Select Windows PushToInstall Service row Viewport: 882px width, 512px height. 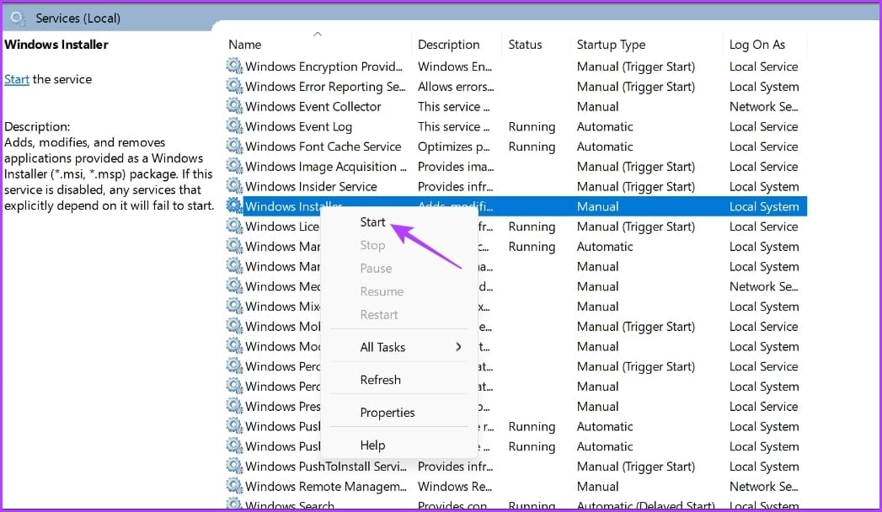click(516, 466)
